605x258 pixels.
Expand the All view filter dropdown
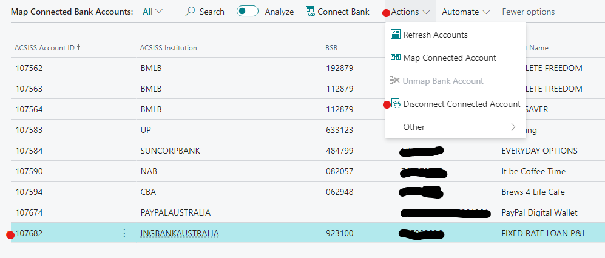[x=152, y=12]
